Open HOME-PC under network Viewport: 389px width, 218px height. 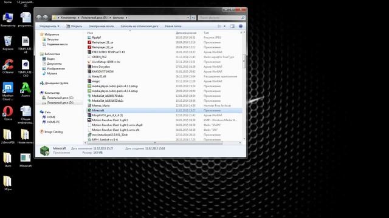(x=51, y=122)
